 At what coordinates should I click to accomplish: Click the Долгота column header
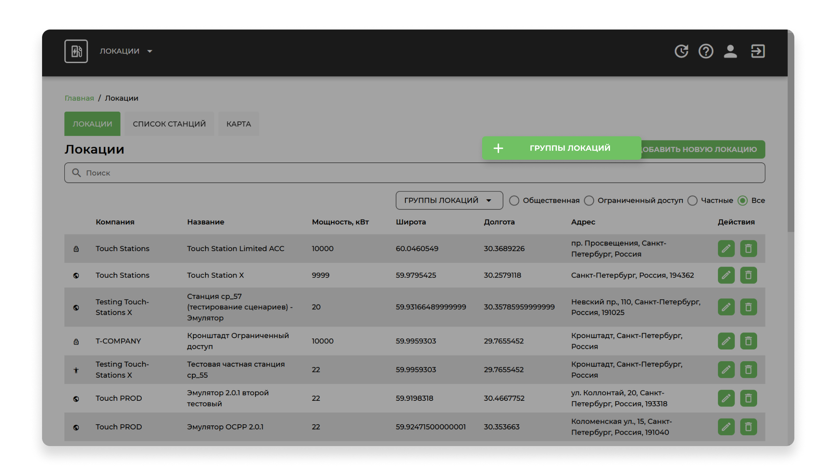coord(499,222)
